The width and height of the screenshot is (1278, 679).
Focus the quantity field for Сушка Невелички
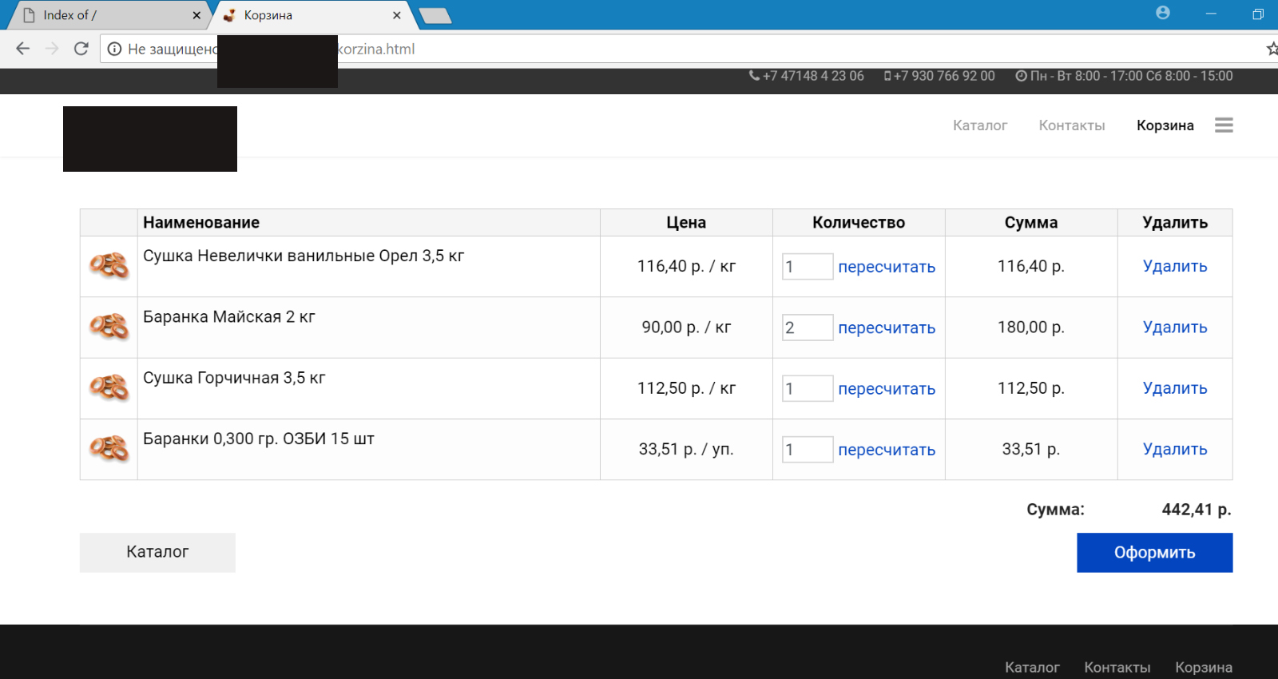(808, 267)
